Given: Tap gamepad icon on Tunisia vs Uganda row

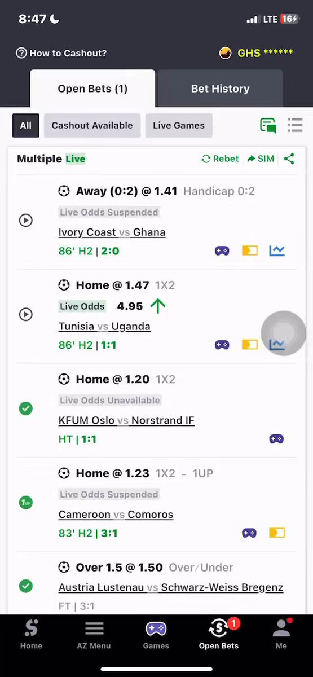Looking at the screenshot, I should [222, 345].
